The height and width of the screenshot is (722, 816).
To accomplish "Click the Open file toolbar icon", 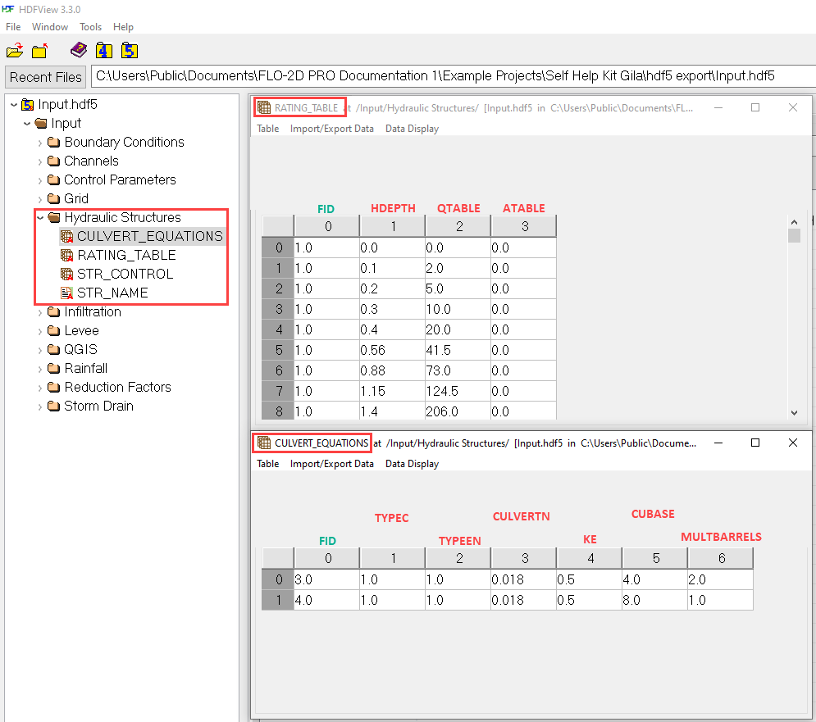I will pyautogui.click(x=15, y=51).
